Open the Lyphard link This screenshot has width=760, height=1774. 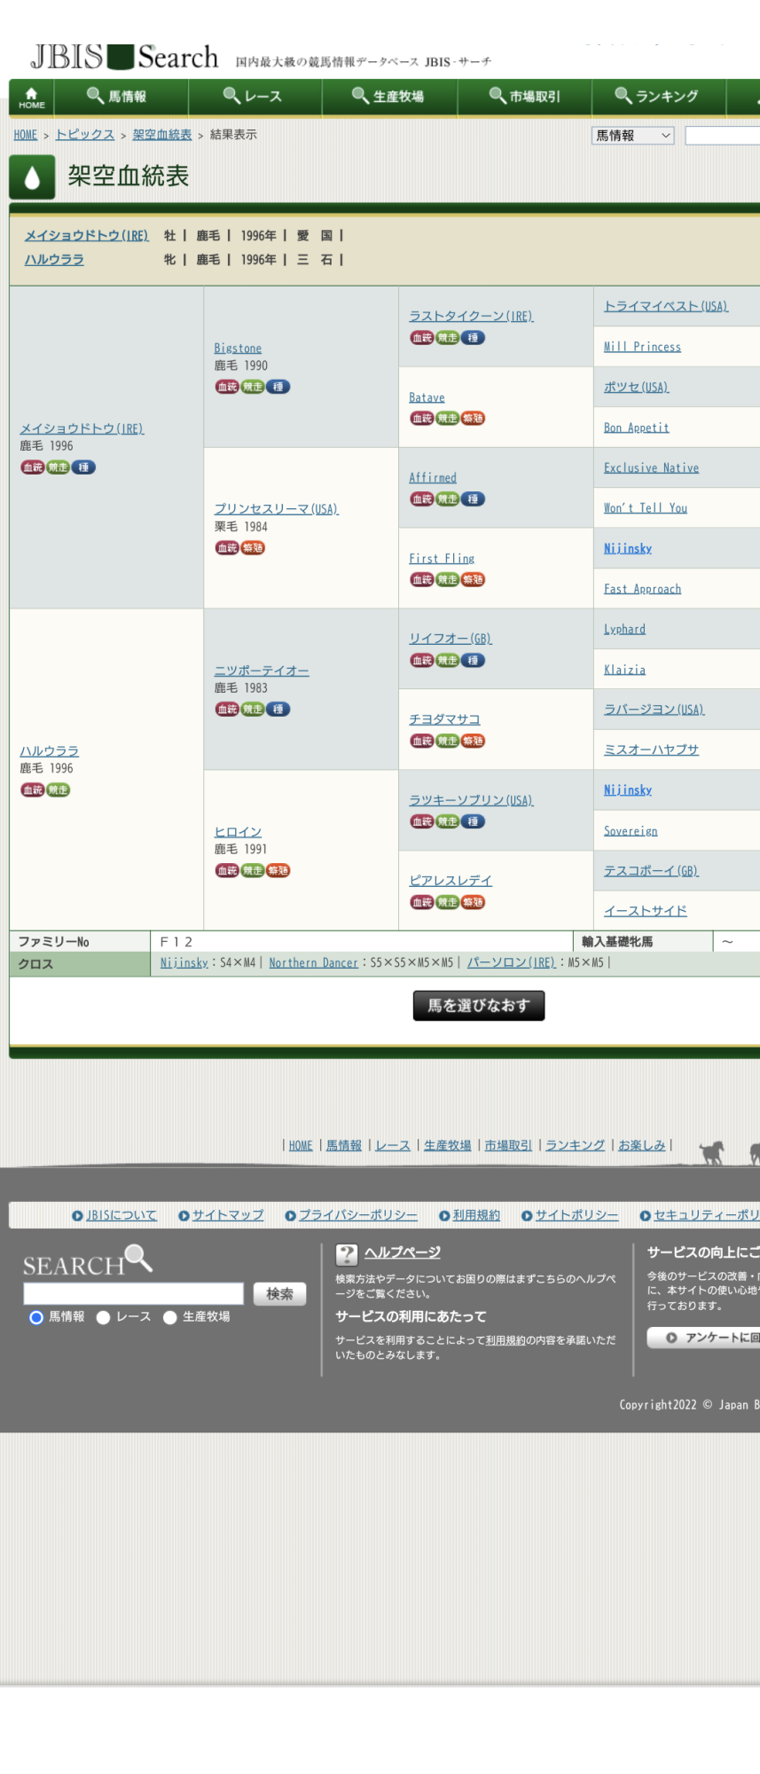click(x=624, y=630)
